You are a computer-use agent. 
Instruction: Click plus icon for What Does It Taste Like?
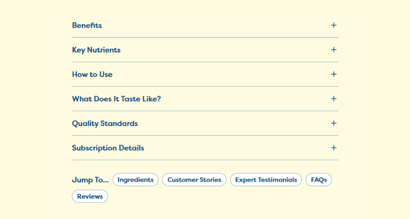(333, 99)
